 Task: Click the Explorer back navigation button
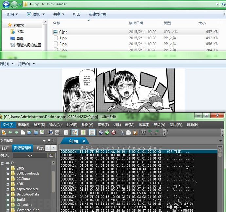6,4
